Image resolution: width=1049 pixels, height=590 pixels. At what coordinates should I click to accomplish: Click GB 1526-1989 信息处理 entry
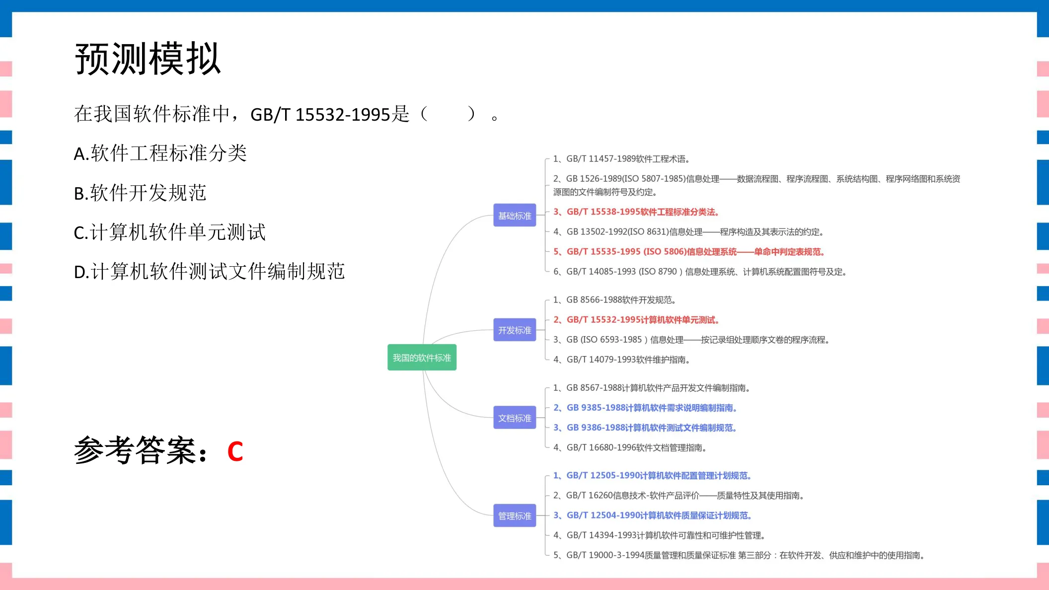pyautogui.click(x=756, y=185)
